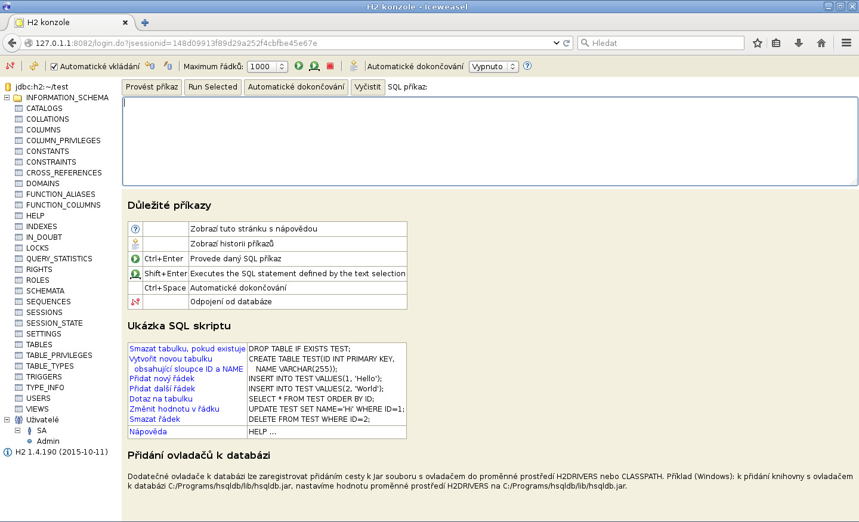This screenshot has height=522, width=859.
Task: Open the downloads arrow icon
Action: coord(799,43)
